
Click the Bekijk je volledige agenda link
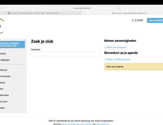(118, 59)
